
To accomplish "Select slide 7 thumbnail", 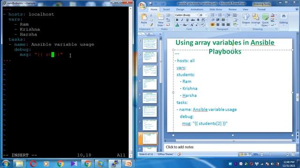I will (x=150, y=125).
